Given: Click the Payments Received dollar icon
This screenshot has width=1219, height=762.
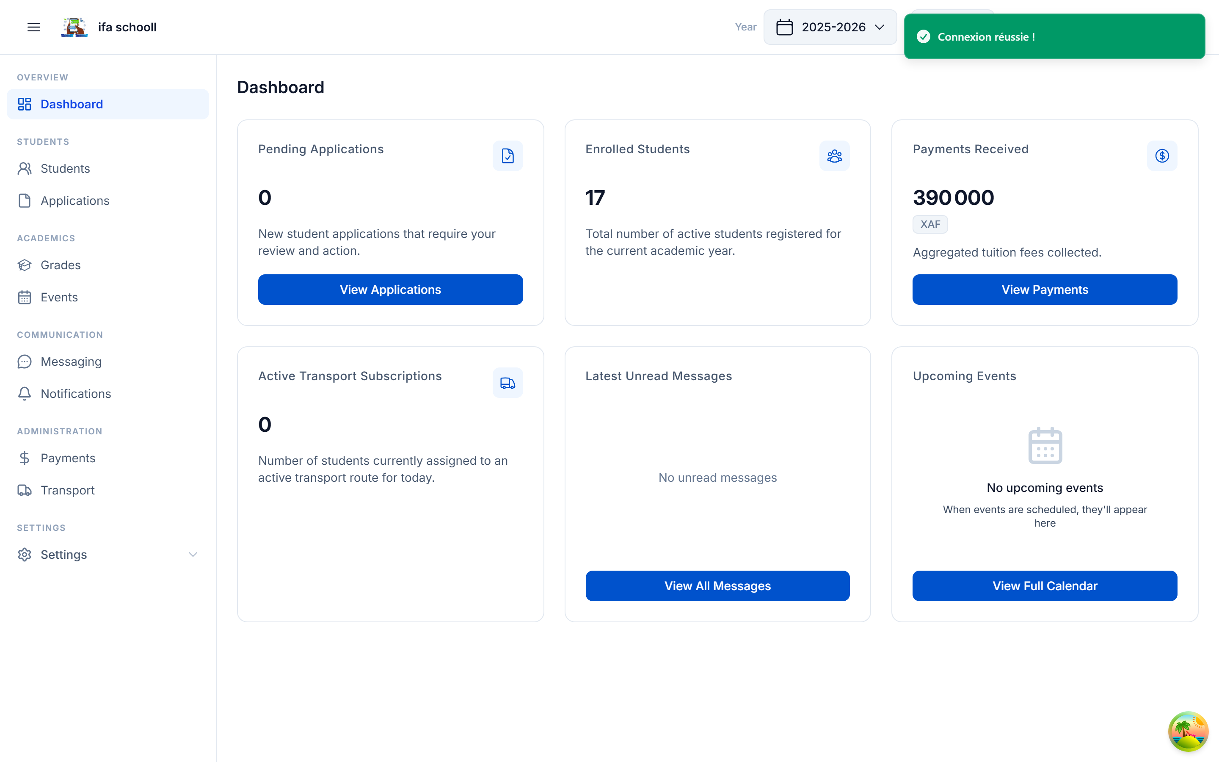Looking at the screenshot, I should pos(1161,156).
